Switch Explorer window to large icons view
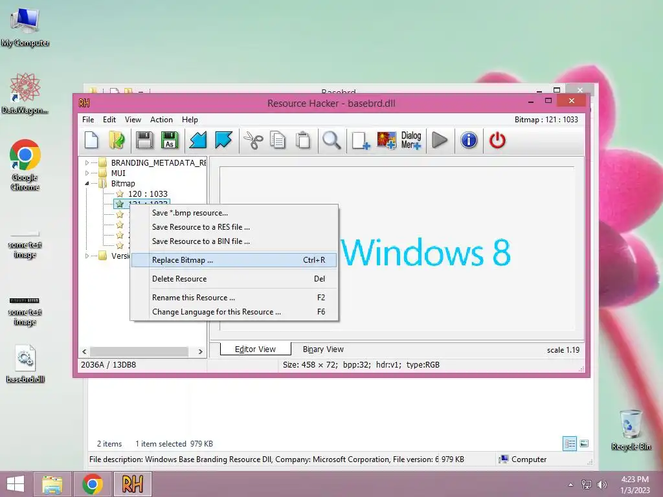 coord(584,443)
